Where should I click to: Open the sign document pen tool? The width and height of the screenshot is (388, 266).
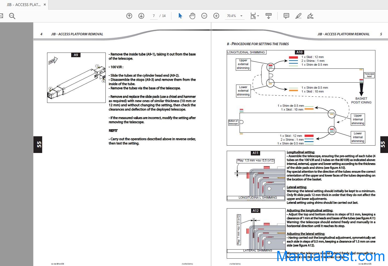click(310, 16)
